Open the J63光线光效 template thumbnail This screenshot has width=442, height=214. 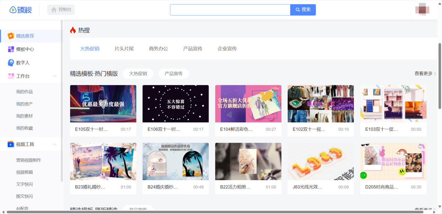point(320,161)
